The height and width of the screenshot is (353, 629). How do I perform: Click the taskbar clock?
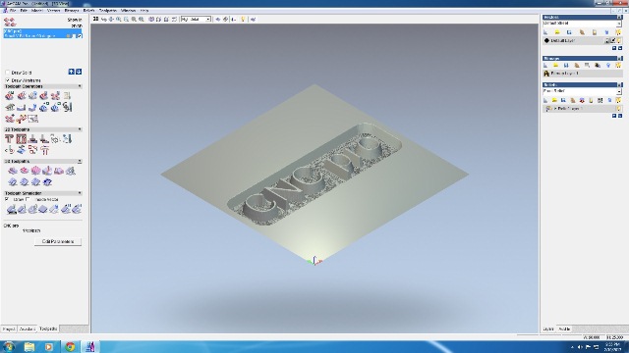click(612, 347)
